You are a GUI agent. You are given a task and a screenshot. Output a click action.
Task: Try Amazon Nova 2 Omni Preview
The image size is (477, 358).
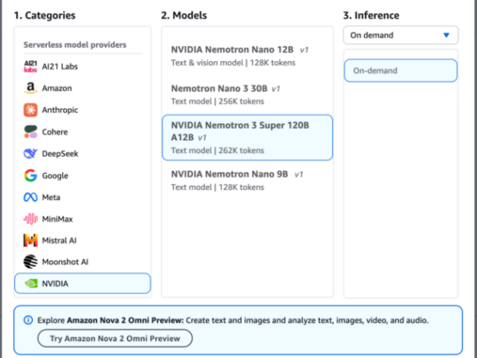(x=115, y=338)
